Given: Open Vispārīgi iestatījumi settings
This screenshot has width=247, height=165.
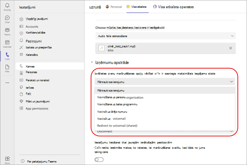Looking at the screenshot, I should 37,19.
